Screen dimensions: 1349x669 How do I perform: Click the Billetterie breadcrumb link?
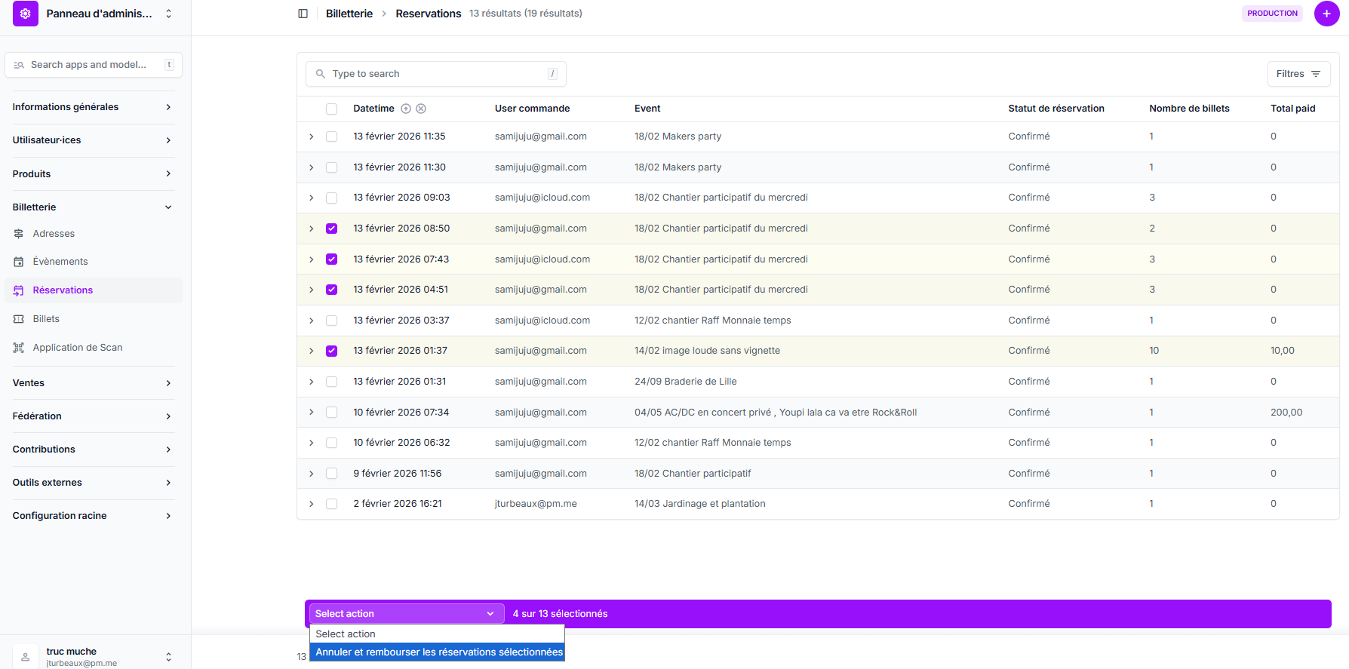tap(349, 14)
